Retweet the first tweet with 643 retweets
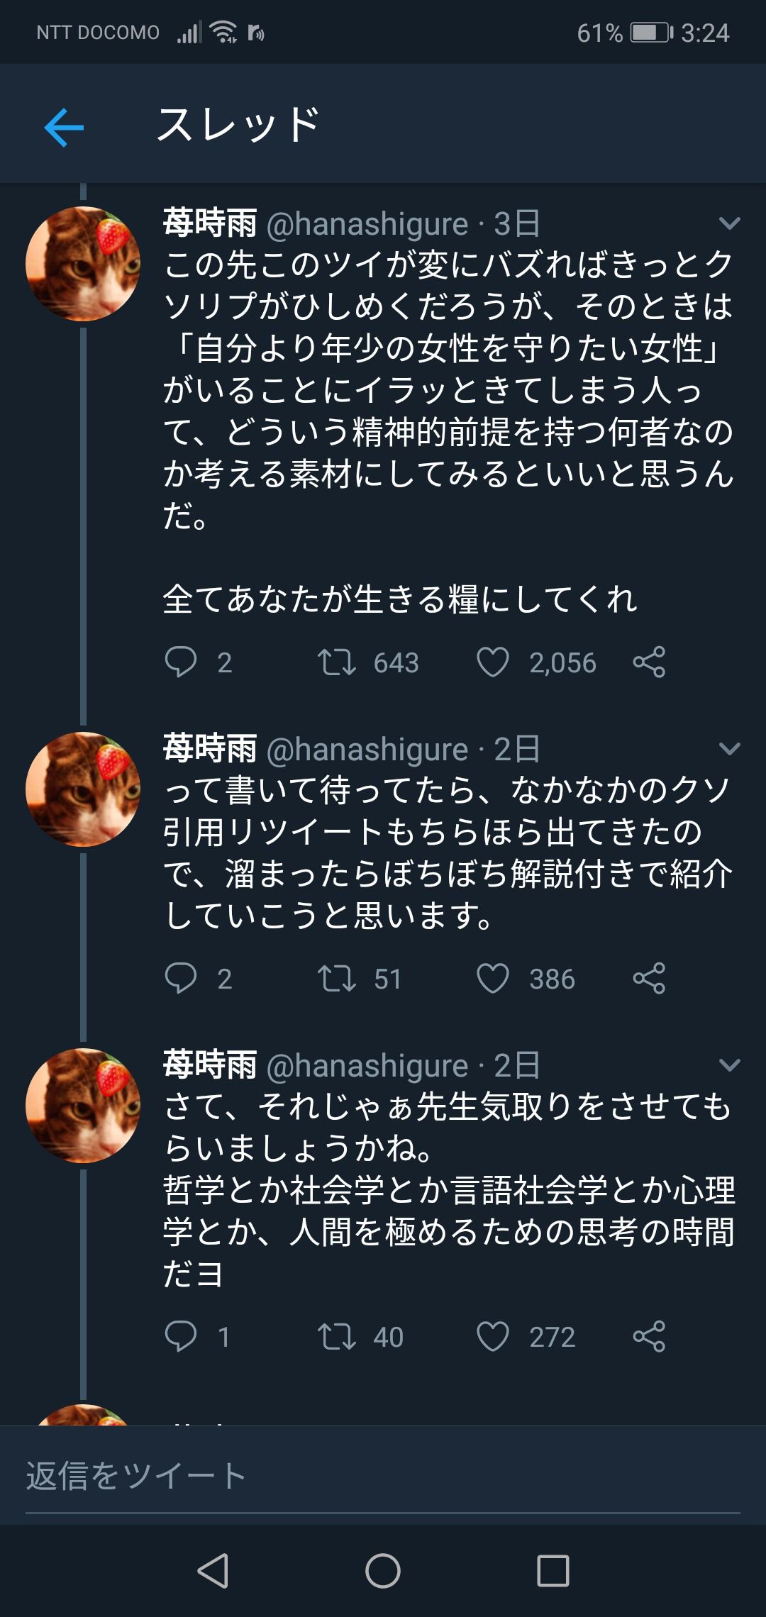Screen dimensions: 766x1617 (337, 662)
